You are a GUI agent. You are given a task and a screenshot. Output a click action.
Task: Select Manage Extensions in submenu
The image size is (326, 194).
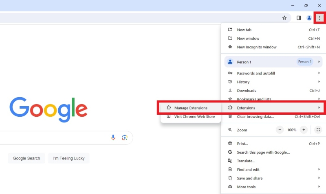click(x=190, y=108)
